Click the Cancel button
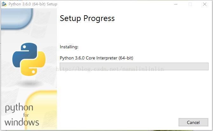 pos(193,122)
